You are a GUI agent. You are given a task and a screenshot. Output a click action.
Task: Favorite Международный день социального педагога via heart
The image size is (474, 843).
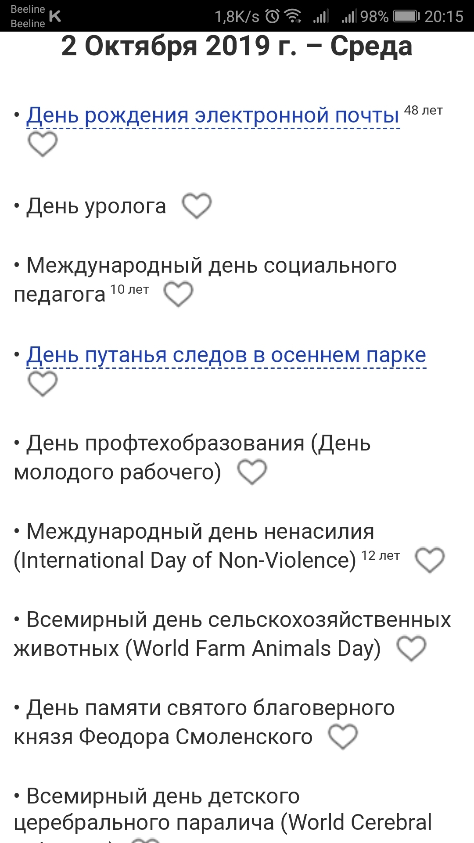[178, 294]
